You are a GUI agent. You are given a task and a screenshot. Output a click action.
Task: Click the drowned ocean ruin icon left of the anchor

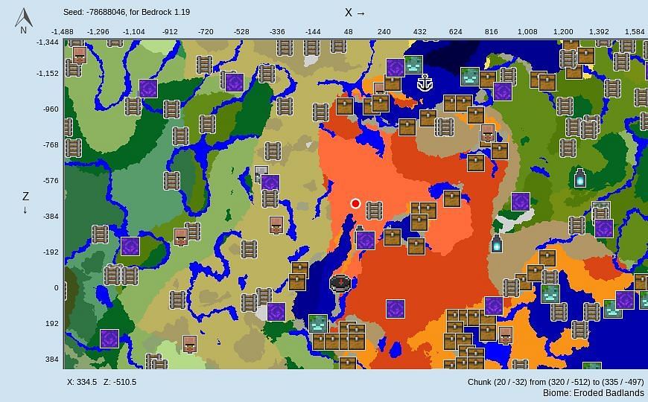pos(413,65)
